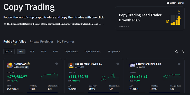
Task: Click the 30D MDD value 51.55%
Action: coord(92,89)
